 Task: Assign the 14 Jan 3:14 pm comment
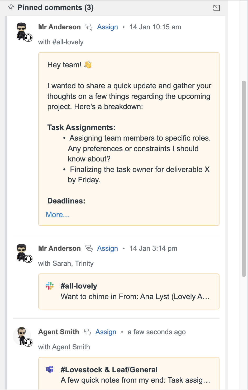coord(107,248)
